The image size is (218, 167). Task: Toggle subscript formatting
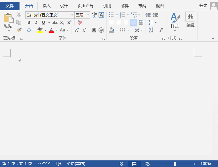click(x=62, y=22)
